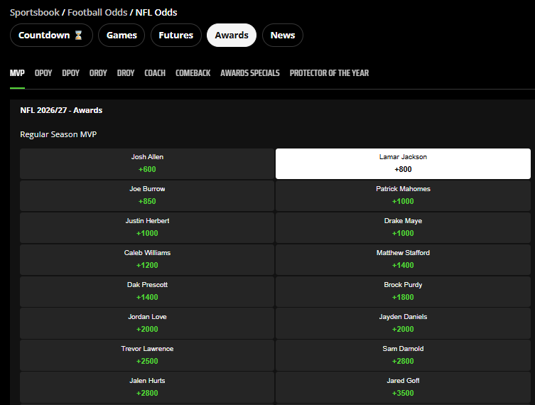
Task: Bet on Josh Allen +600
Action: click(x=147, y=163)
